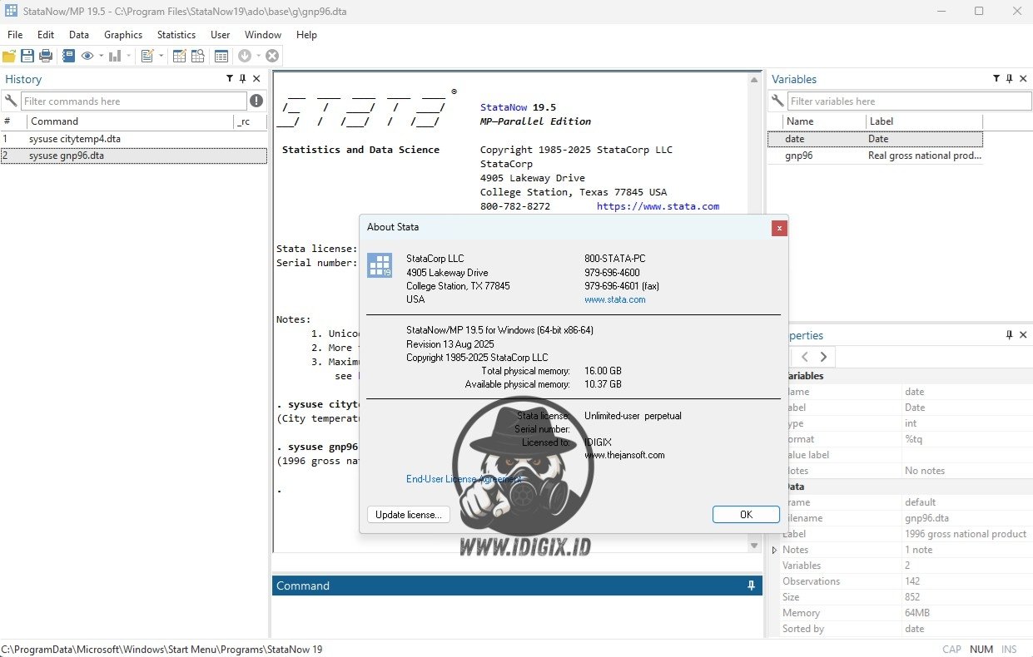Open the Statistics menu
Image resolution: width=1033 pixels, height=657 pixels.
(176, 35)
